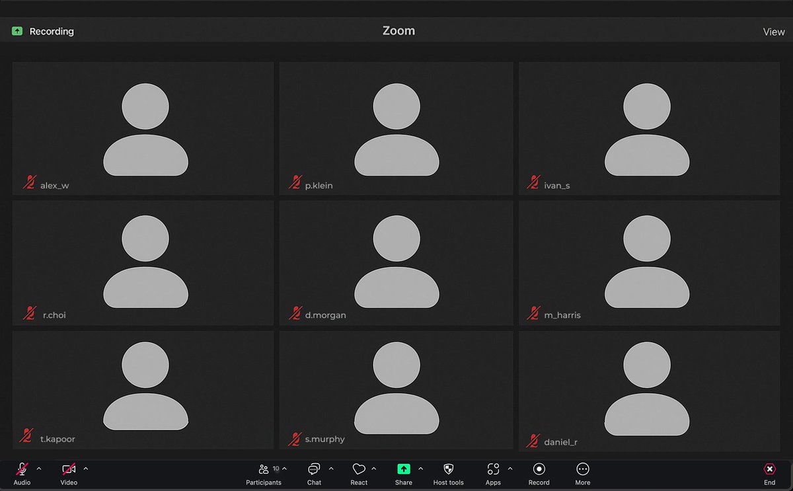793x491 pixels.
Task: Open the Apps icon
Action: click(x=493, y=469)
